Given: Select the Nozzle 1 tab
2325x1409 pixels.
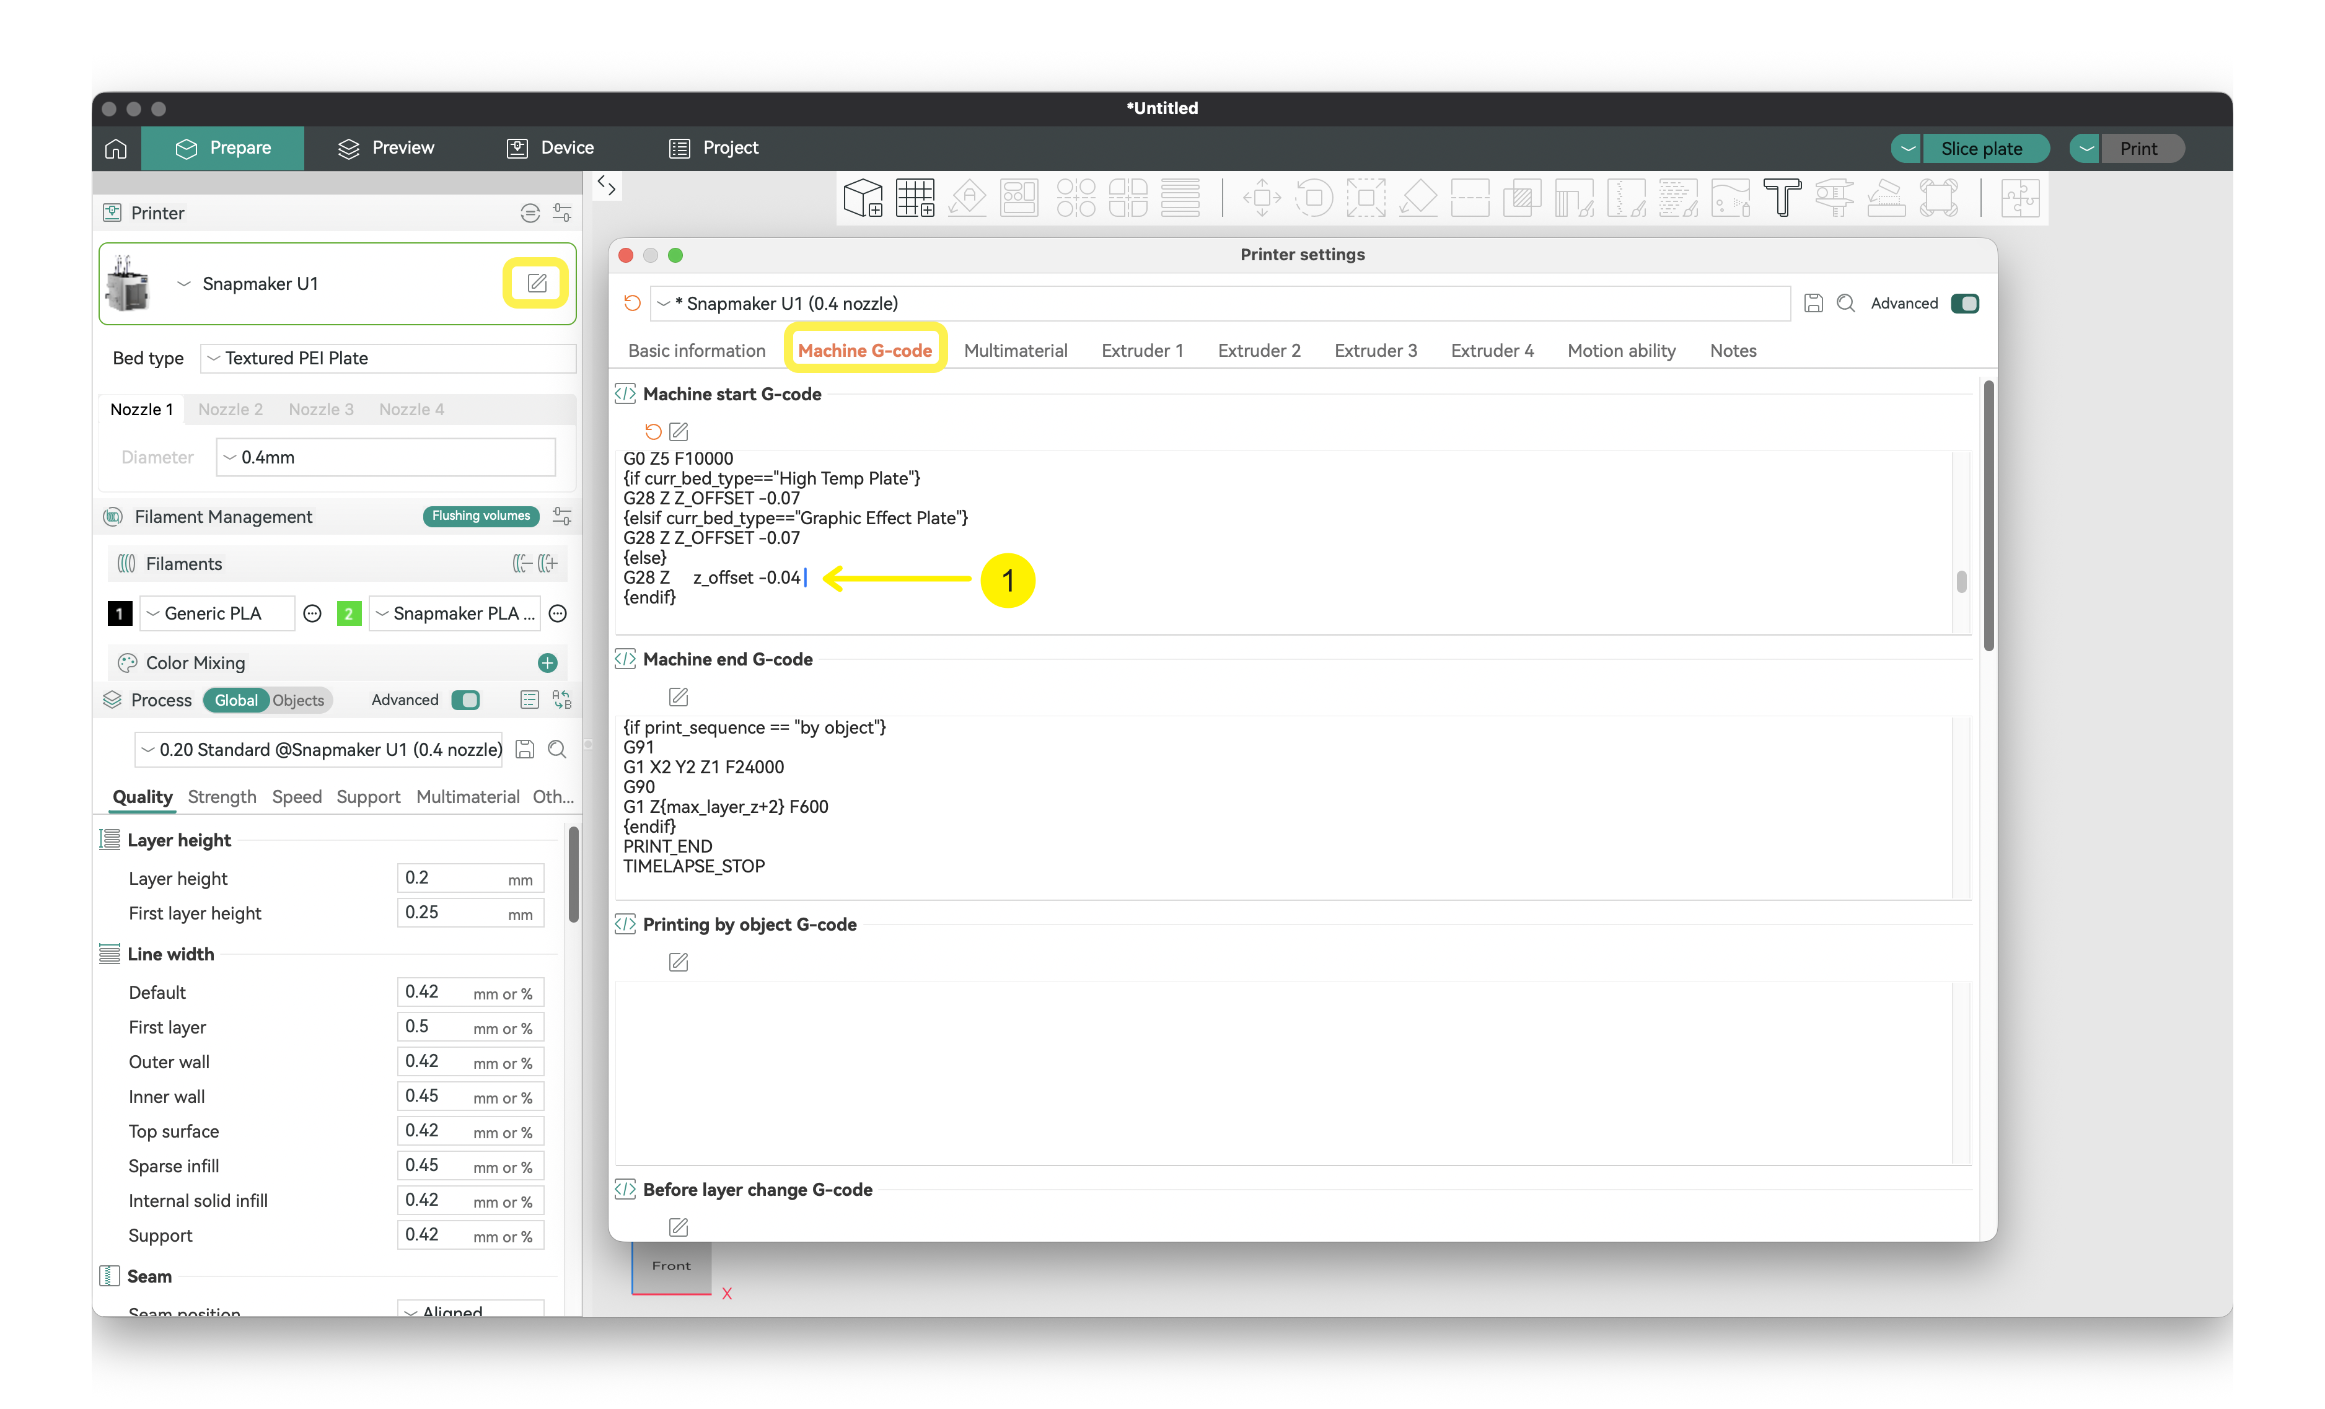Looking at the screenshot, I should coord(141,410).
